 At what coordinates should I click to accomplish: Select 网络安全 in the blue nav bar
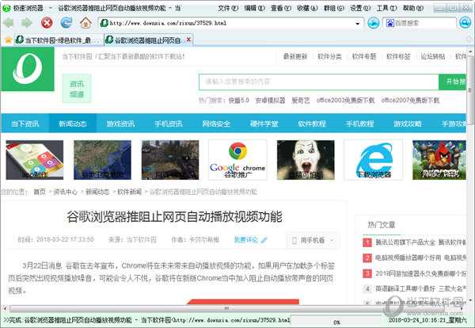tap(216, 124)
